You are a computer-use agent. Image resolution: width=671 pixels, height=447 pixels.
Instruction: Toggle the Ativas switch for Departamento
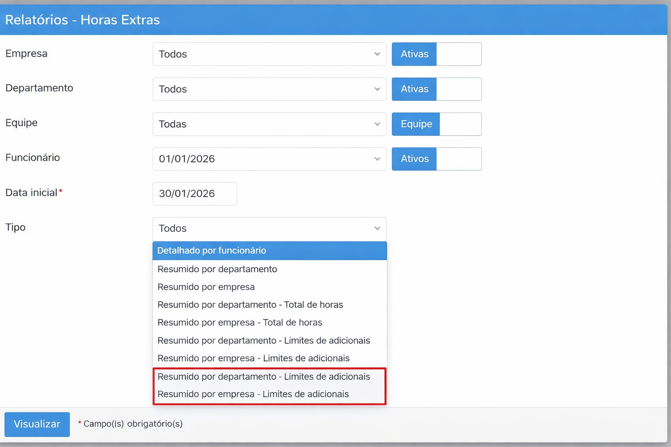click(x=436, y=89)
